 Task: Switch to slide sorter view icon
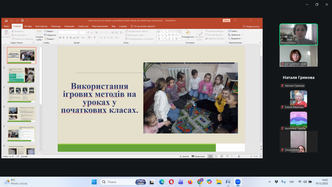point(215,156)
